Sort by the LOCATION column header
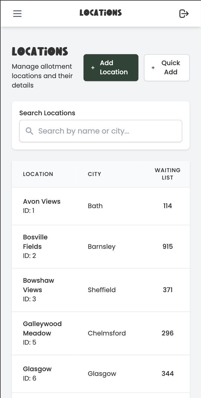 [38, 174]
